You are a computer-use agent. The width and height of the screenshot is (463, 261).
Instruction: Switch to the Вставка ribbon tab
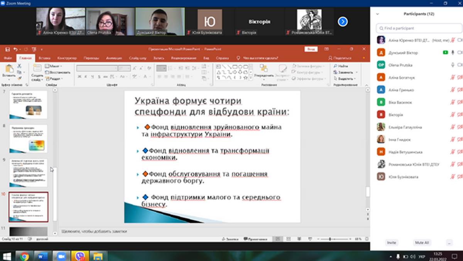pos(44,58)
